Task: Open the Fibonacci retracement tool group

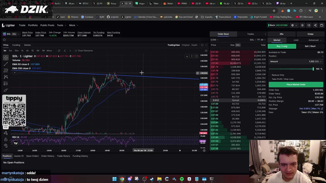Action: (x=6, y=71)
